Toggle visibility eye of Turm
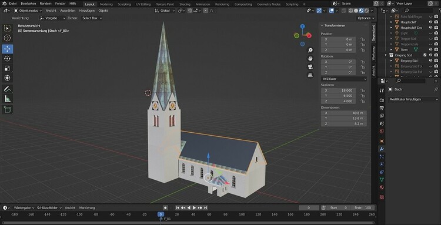441x225 pixels. pyautogui.click(x=430, y=49)
